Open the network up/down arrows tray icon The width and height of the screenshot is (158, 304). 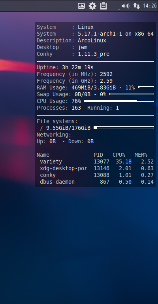(137, 6)
